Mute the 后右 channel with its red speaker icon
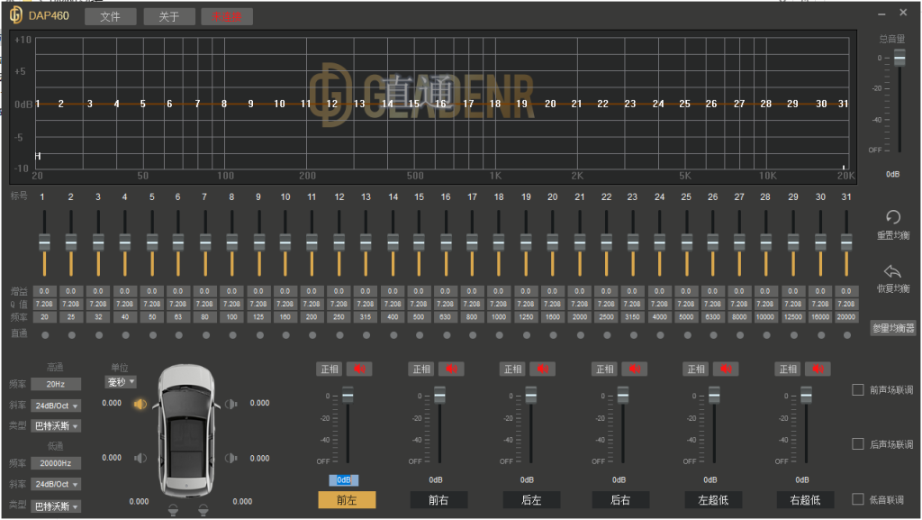The image size is (922, 520). point(635,369)
